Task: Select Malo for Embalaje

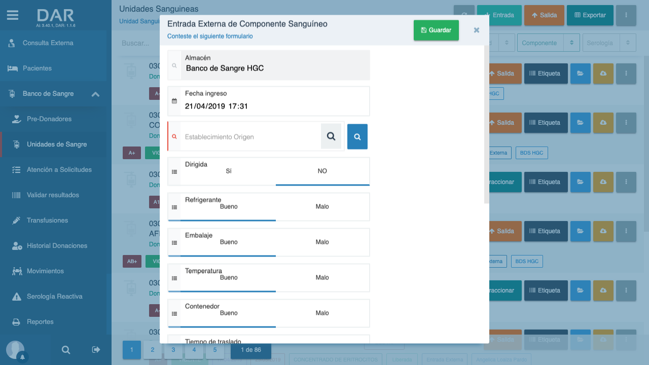Action: tap(322, 242)
